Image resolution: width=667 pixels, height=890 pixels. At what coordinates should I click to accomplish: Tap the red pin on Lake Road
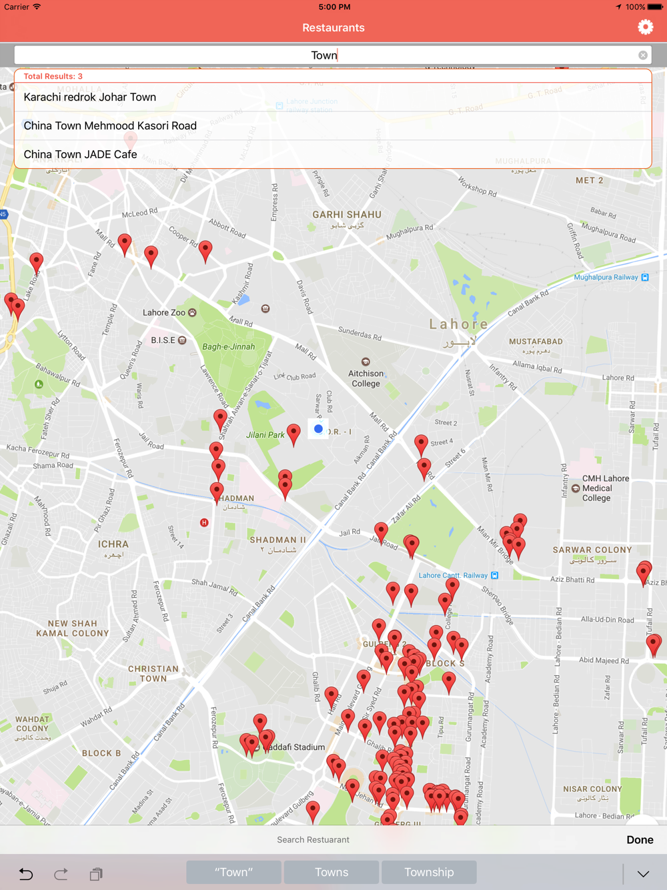[x=36, y=264]
